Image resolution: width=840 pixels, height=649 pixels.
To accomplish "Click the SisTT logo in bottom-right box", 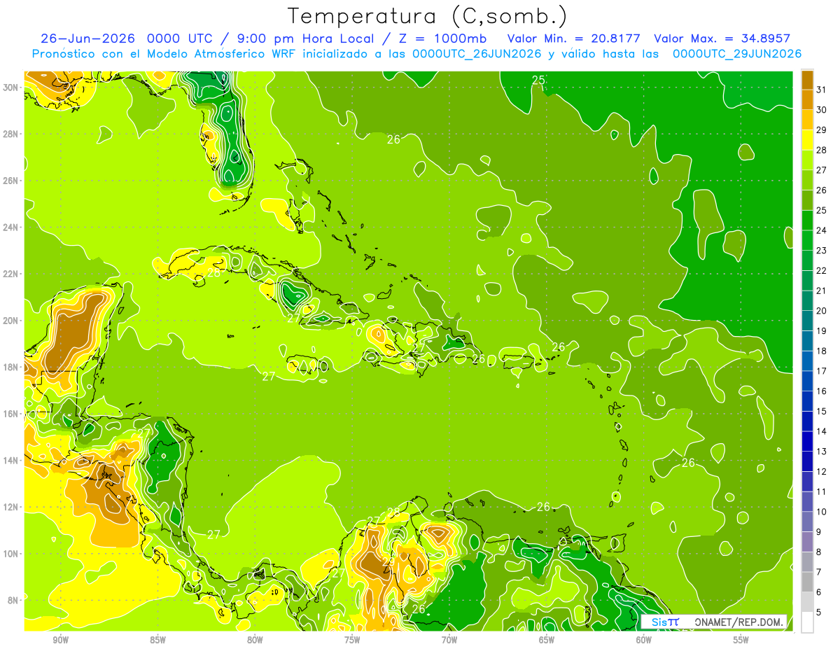I will [665, 622].
